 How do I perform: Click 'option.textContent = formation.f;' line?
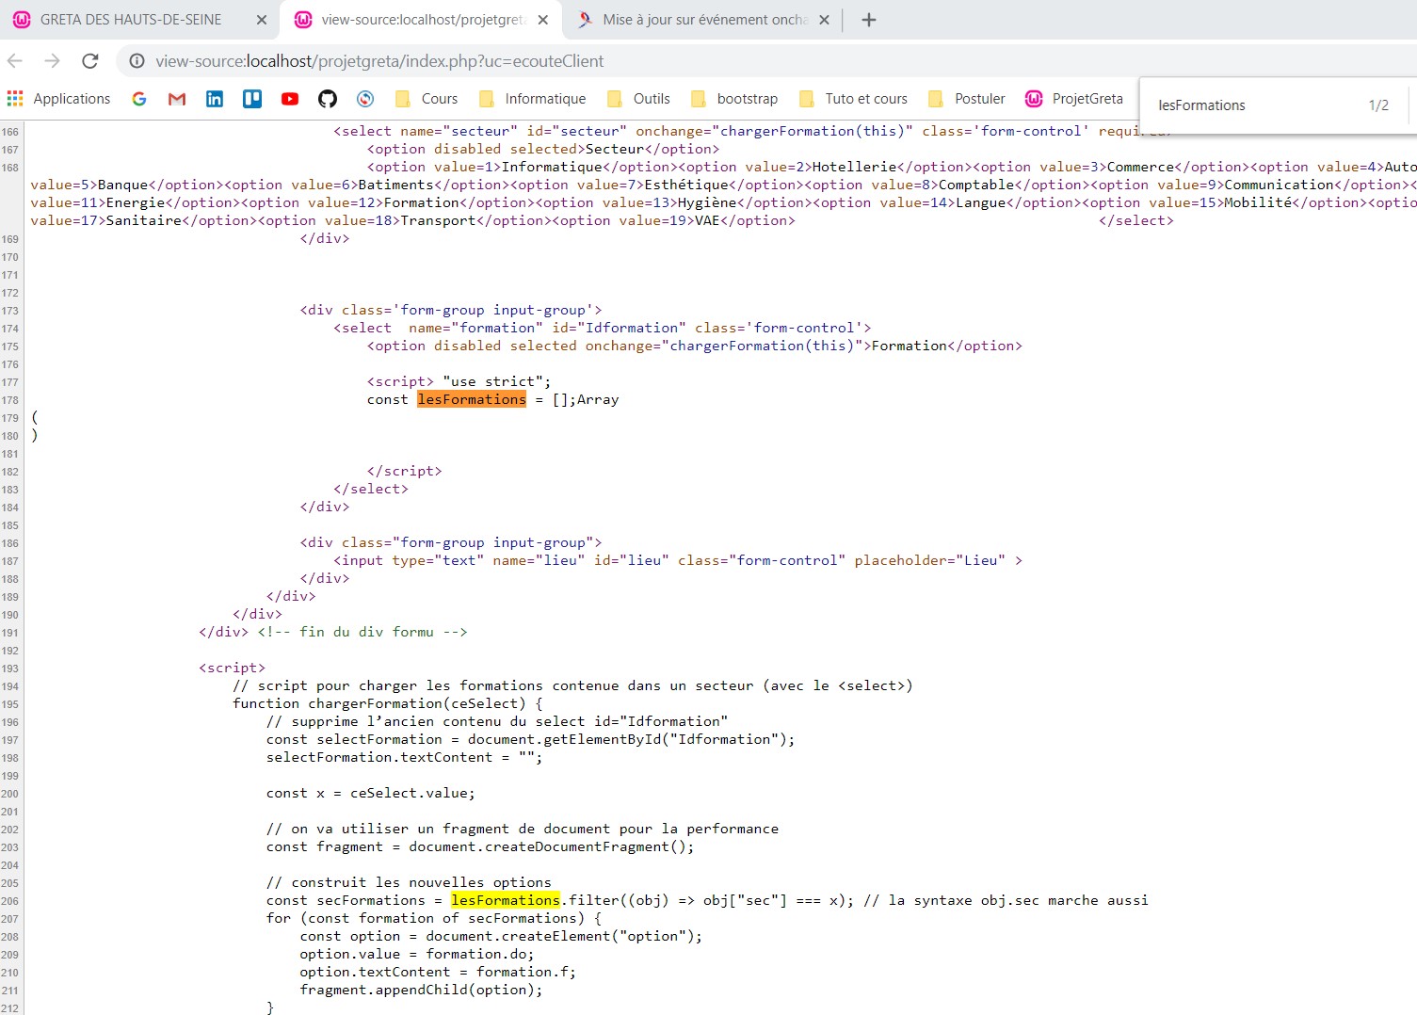(x=438, y=972)
